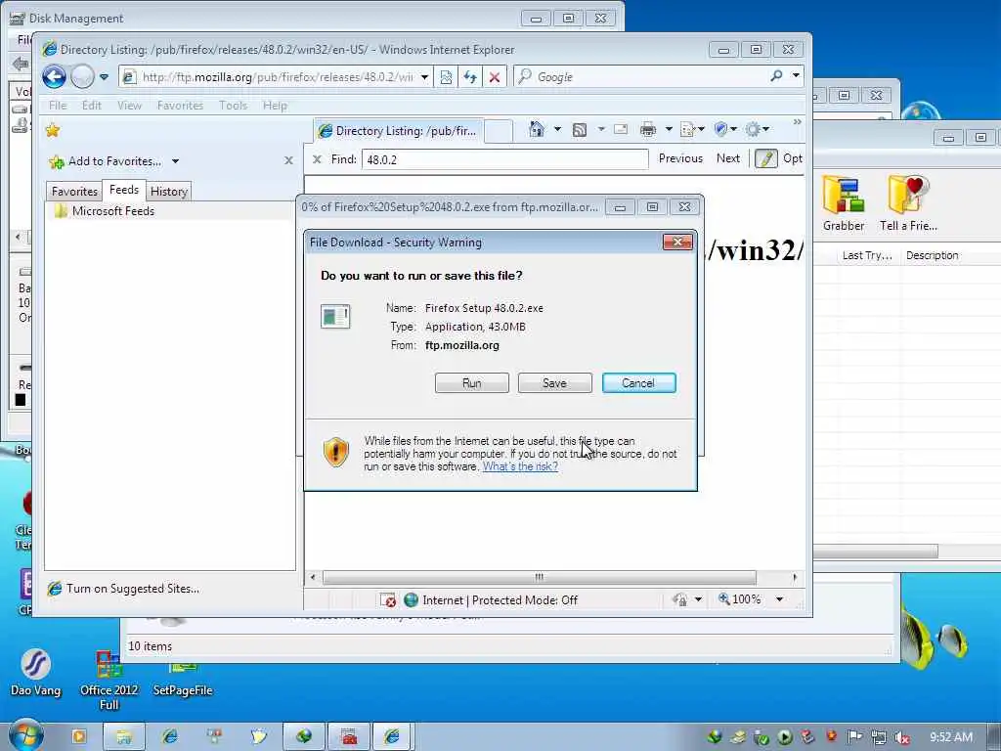The image size is (1001, 751).
Task: Expand the Print options dropdown
Action: [x=669, y=130]
